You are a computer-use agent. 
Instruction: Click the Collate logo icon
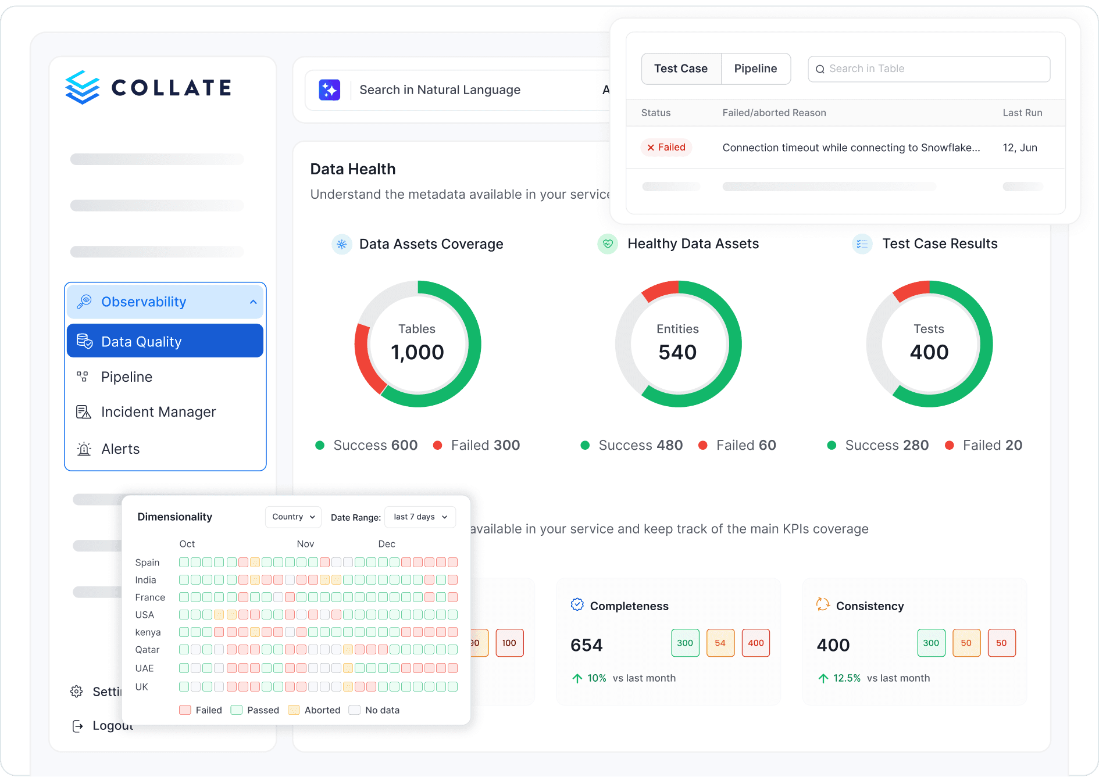(x=83, y=88)
